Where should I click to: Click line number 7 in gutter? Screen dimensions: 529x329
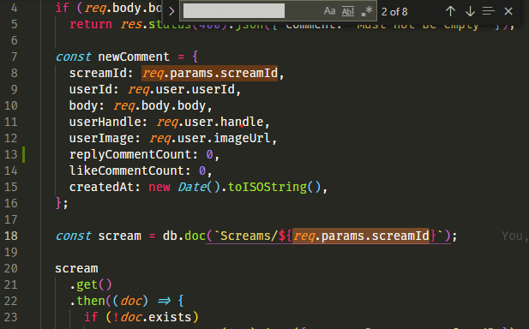(x=15, y=57)
